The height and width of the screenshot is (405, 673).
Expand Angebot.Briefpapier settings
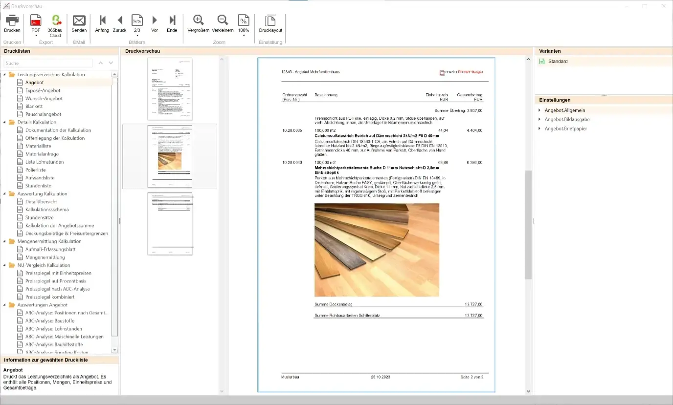539,128
